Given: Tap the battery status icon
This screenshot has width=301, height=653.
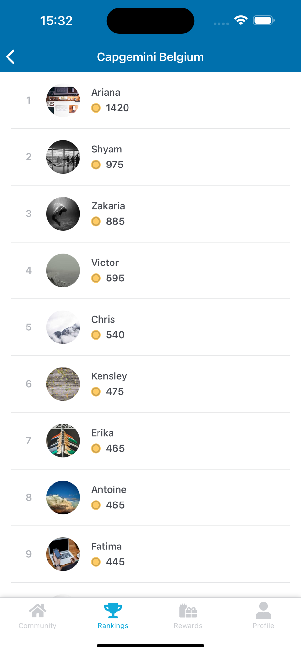Looking at the screenshot, I should coord(263,20).
